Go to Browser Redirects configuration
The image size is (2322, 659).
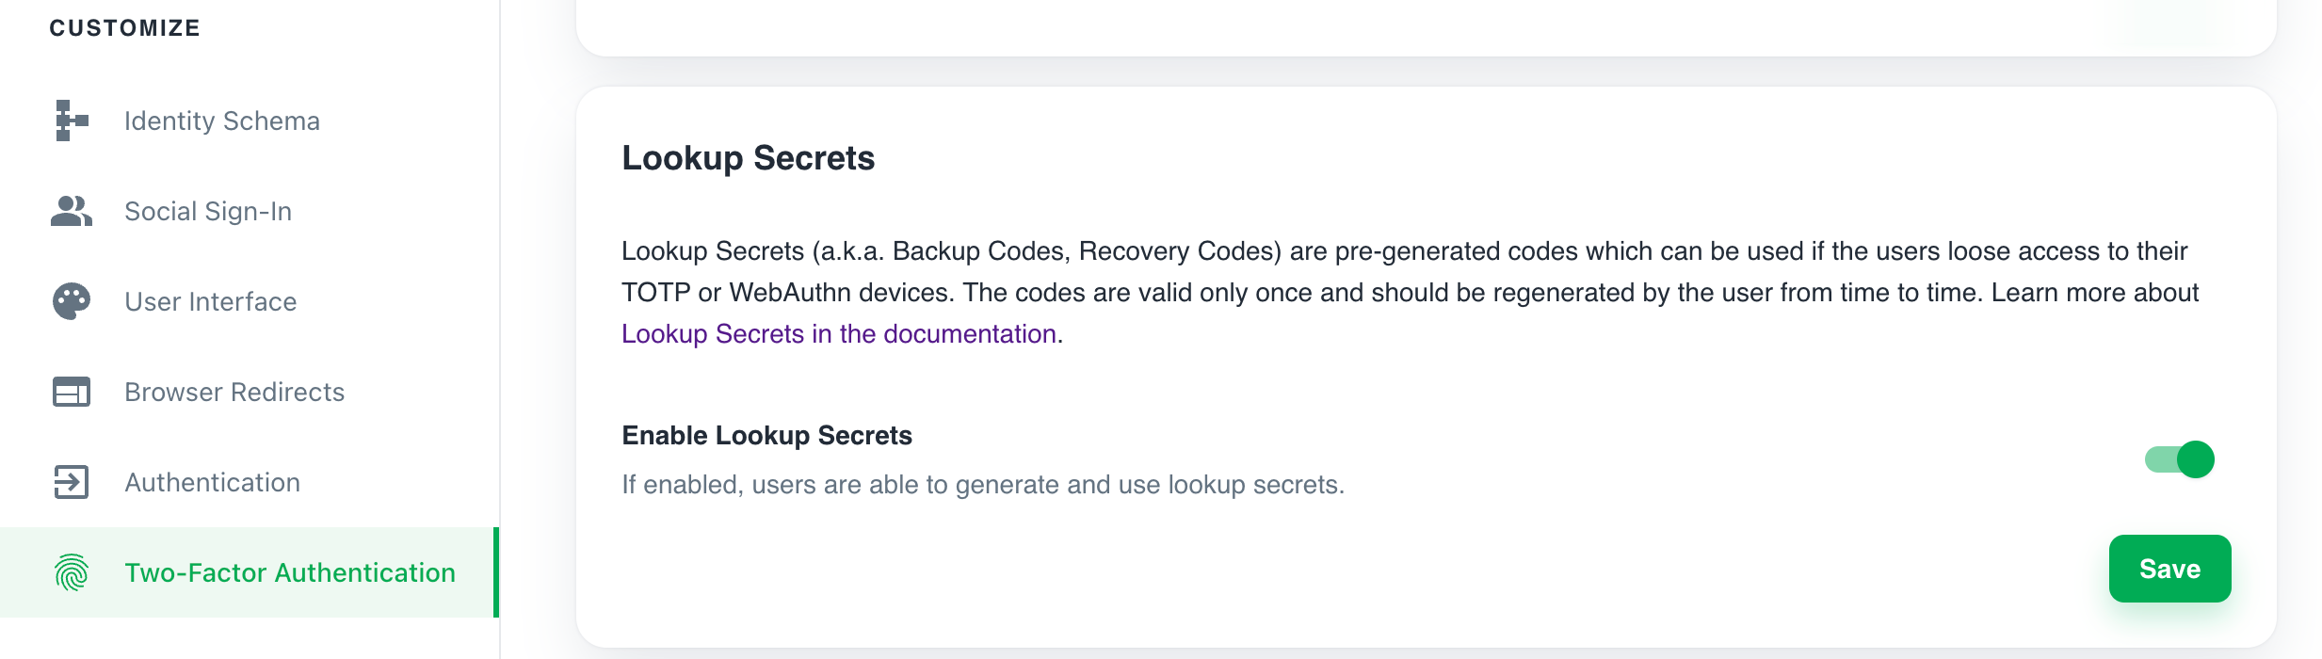(234, 392)
